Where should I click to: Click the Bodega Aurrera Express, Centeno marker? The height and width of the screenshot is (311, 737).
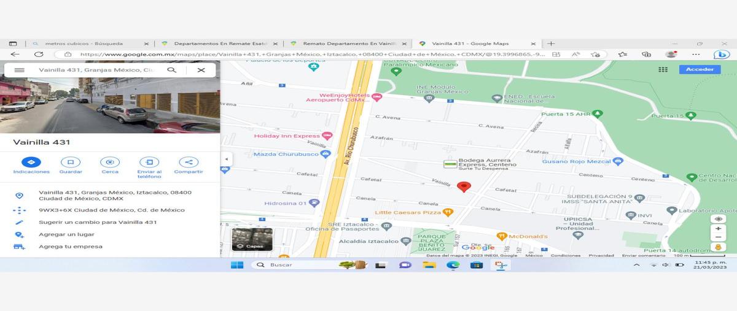450,164
